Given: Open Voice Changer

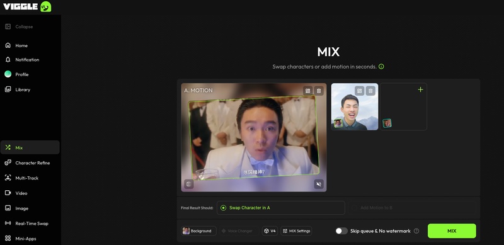Looking at the screenshot, I should tap(239, 231).
